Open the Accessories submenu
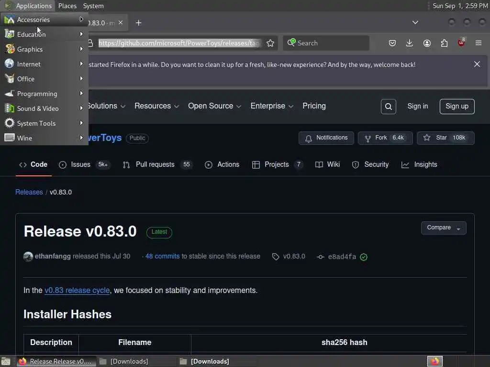Image resolution: width=490 pixels, height=367 pixels. (x=44, y=19)
